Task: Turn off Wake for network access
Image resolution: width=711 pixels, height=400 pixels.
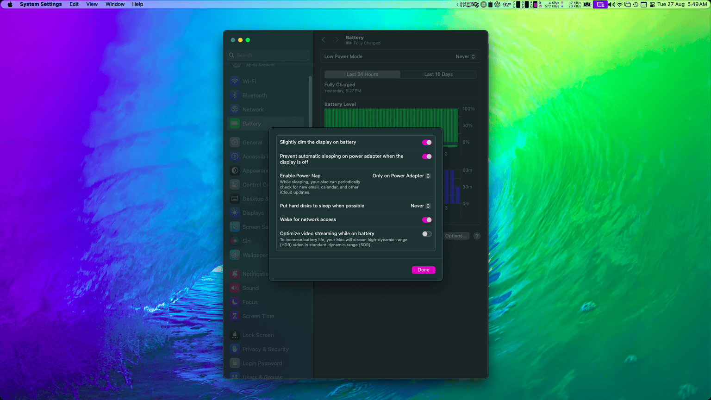Action: 426,219
